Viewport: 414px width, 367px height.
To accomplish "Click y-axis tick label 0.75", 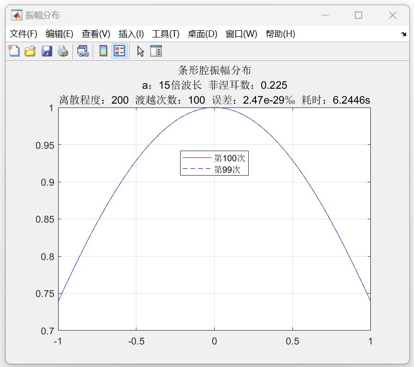I will point(45,294).
